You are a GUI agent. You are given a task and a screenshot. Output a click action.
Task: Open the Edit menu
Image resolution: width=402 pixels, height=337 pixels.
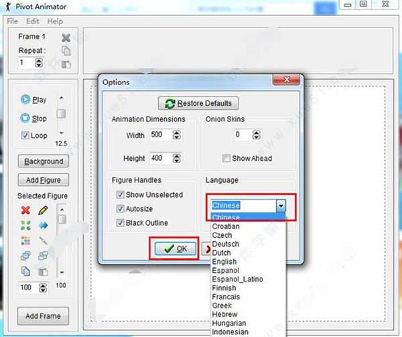(33, 21)
